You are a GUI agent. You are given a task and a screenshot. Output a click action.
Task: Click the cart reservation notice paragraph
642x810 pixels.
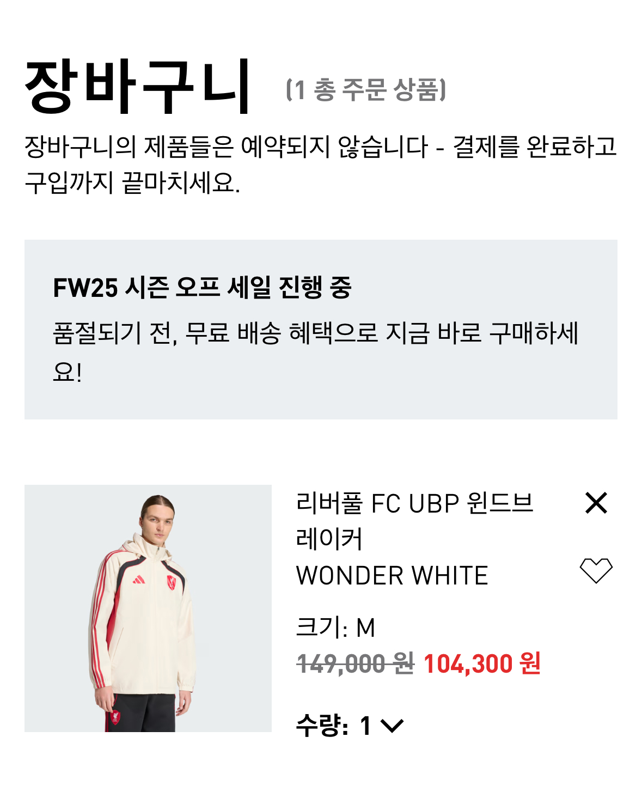pyautogui.click(x=321, y=164)
